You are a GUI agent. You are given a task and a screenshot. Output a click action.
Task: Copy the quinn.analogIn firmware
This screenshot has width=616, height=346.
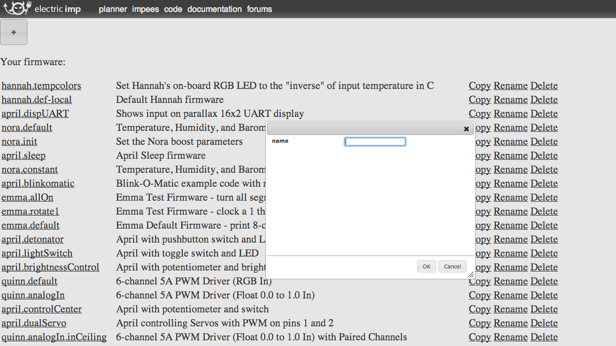tap(479, 295)
